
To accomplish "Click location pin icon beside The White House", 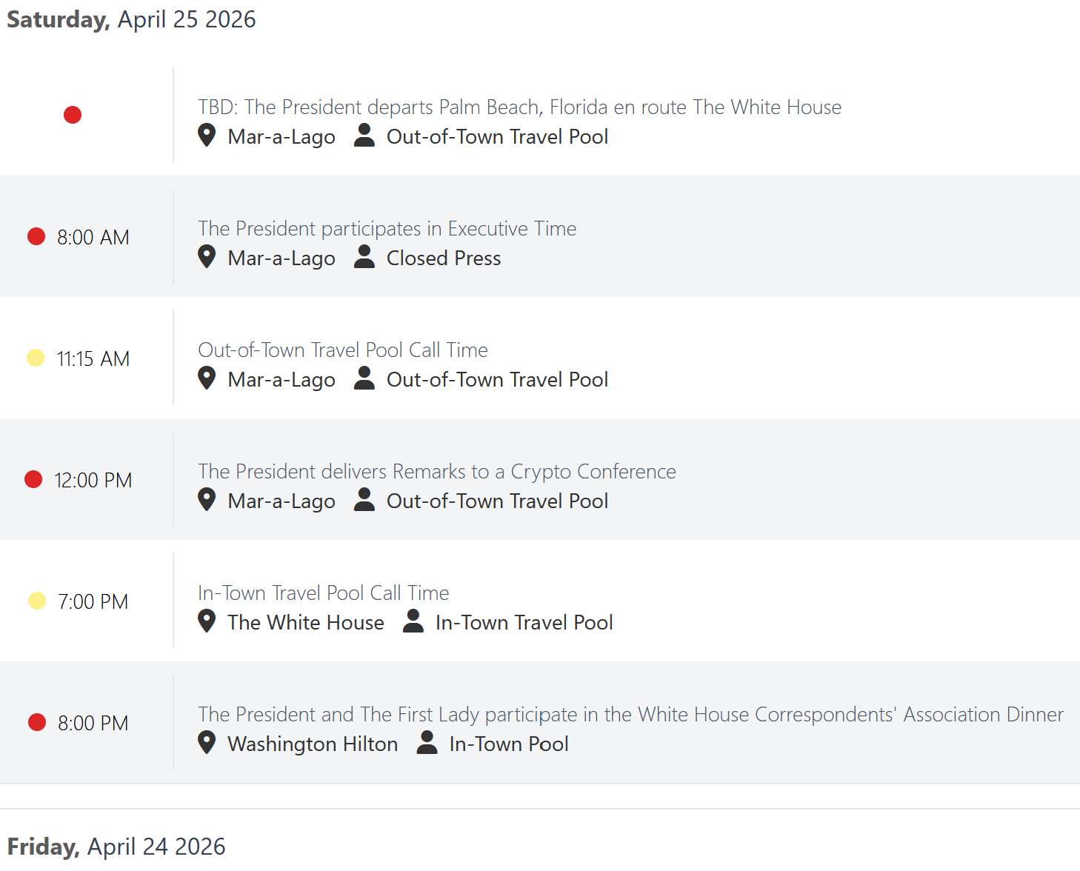I will [207, 621].
